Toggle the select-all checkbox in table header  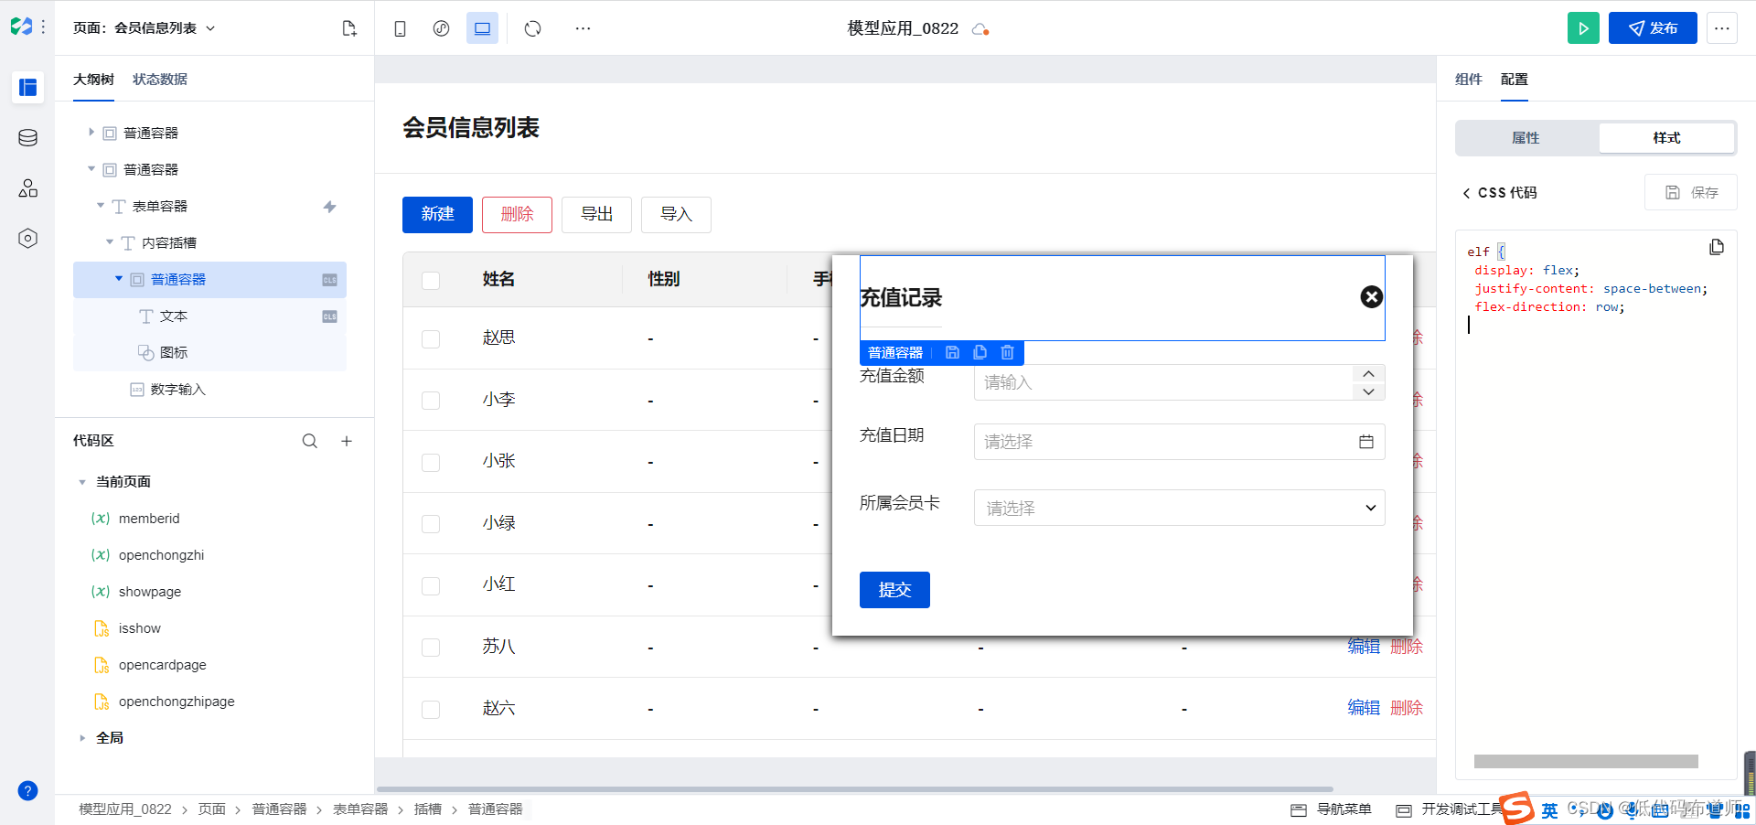(x=431, y=280)
